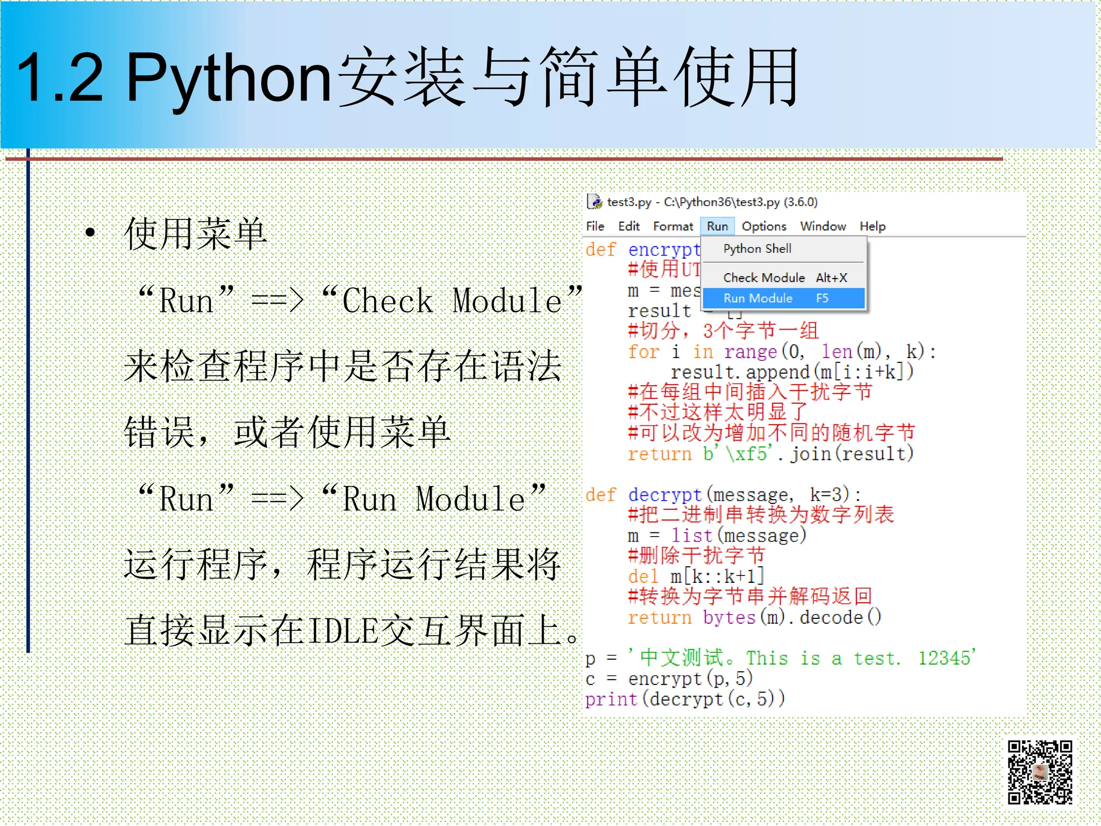Viewport: 1101px width, 826px height.
Task: Click code line 'def decrypt(message, k=3):'
Action: click(723, 494)
